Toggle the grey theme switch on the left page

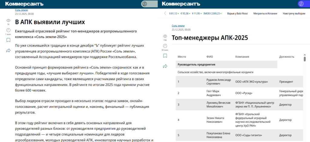[149, 4]
